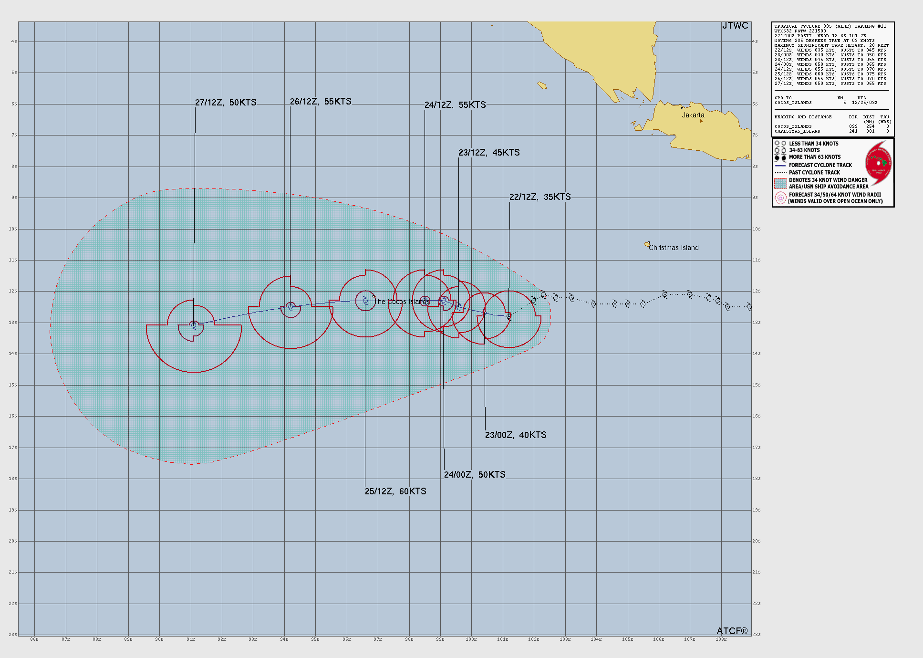The image size is (923, 658).
Task: Click the 'Less than 34 knots' legend symbols
Action: pos(780,144)
